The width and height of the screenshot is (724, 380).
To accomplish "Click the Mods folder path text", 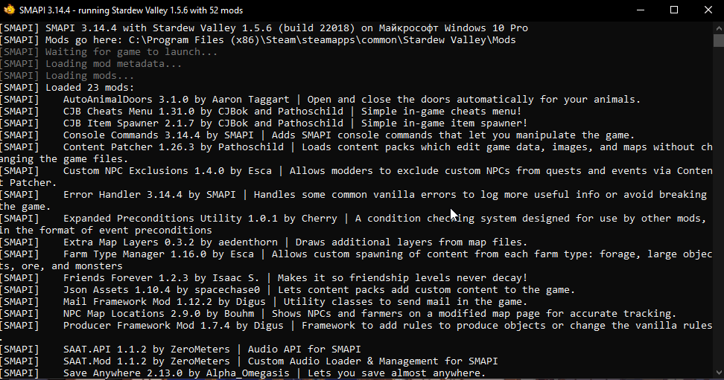I will coord(323,40).
